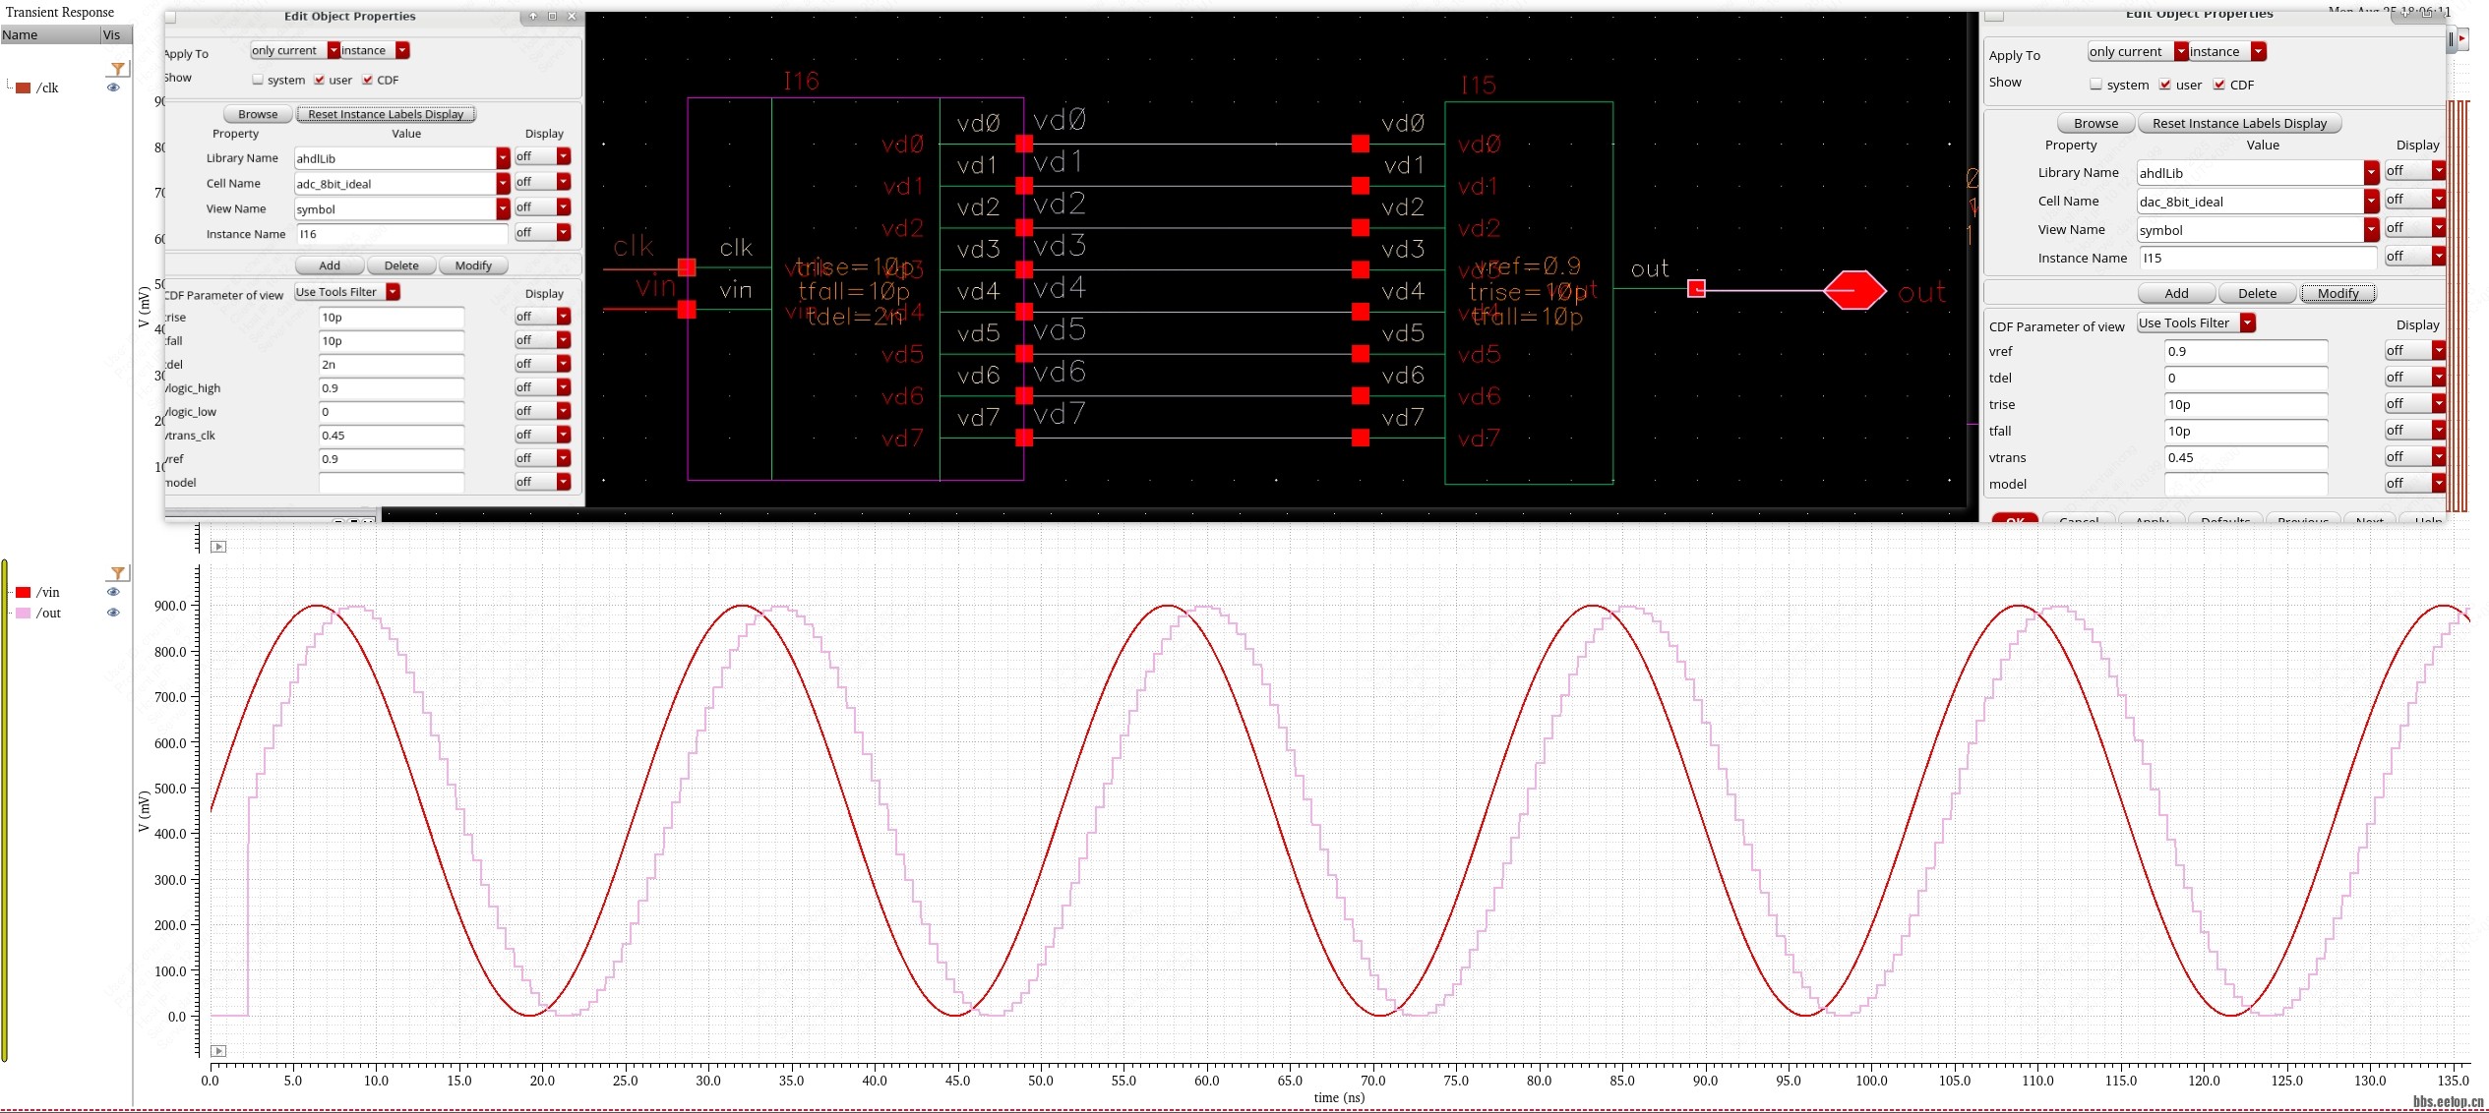Expand Cell Name dropdown showing dac_8bit_ideal
The image size is (2489, 1113).
coord(2371,201)
